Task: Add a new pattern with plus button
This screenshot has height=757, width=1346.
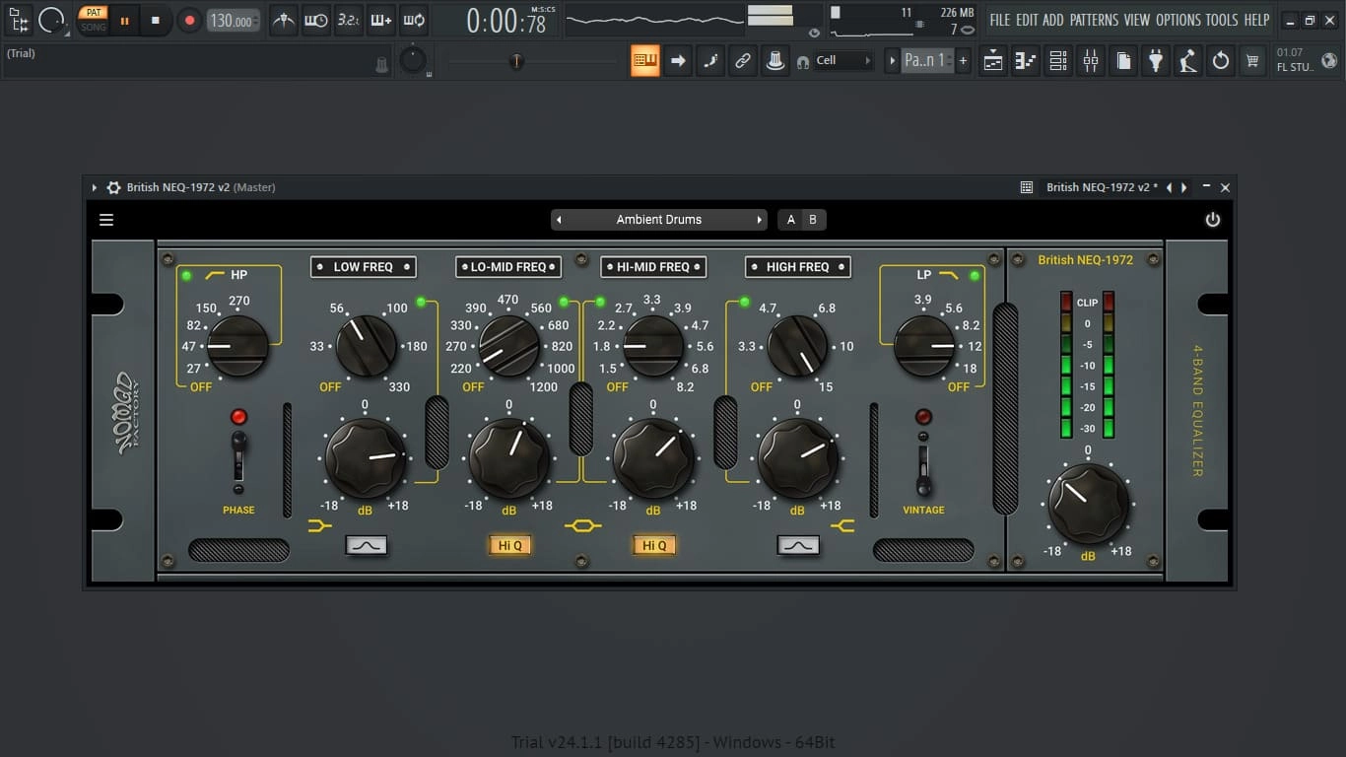Action: (963, 60)
